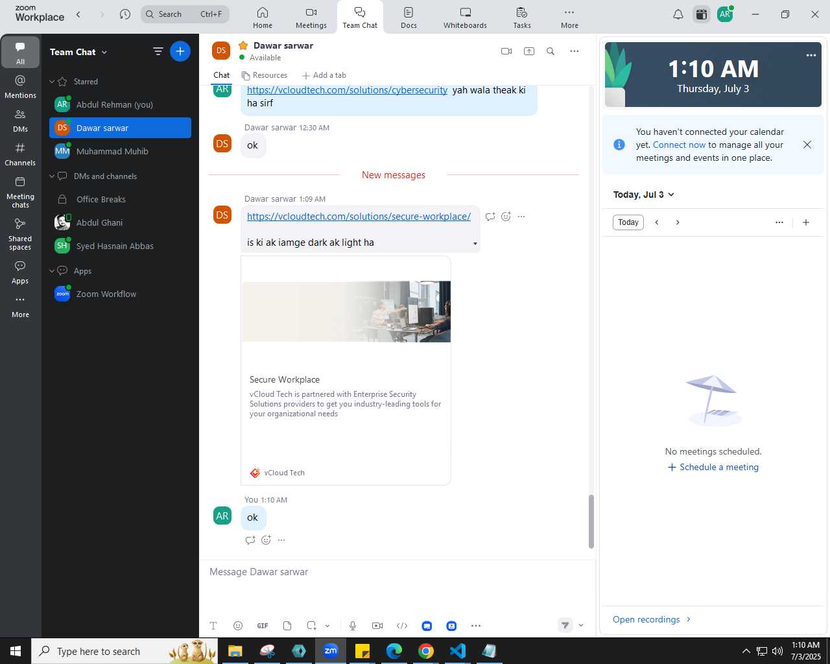Start a video meeting with Dawar sarwar
Image resolution: width=830 pixels, height=664 pixels.
coord(506,51)
